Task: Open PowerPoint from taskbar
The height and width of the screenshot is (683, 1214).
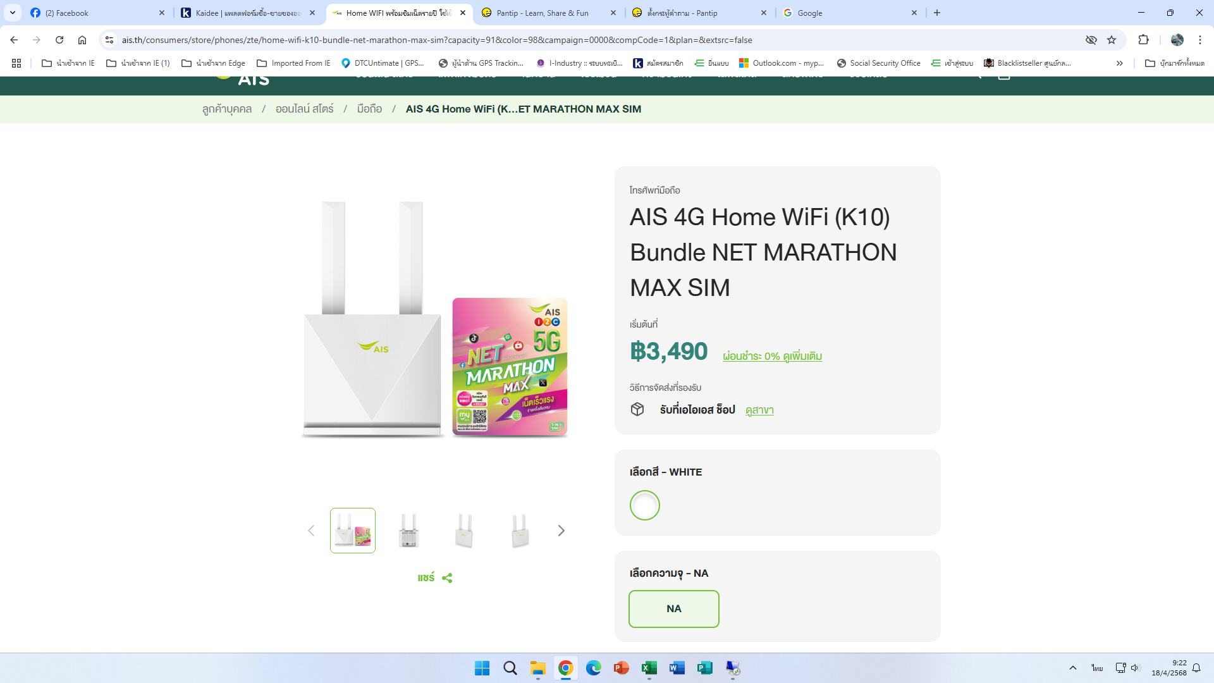Action: coord(622,668)
